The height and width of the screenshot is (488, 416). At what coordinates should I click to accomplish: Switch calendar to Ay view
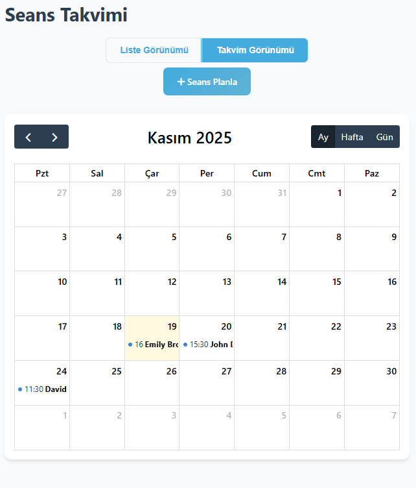[x=323, y=137]
